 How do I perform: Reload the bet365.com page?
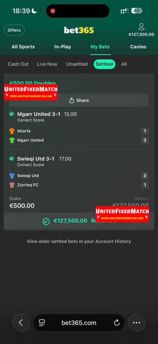[x=117, y=322]
